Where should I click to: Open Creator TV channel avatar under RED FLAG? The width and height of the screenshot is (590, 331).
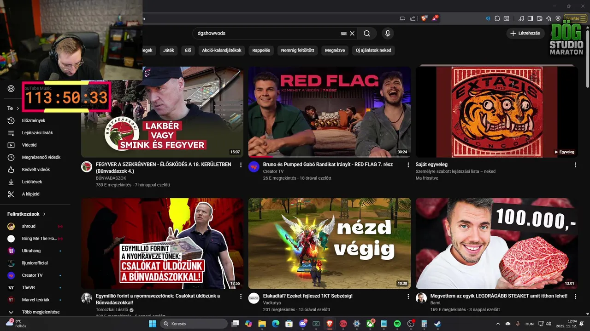[x=254, y=166]
